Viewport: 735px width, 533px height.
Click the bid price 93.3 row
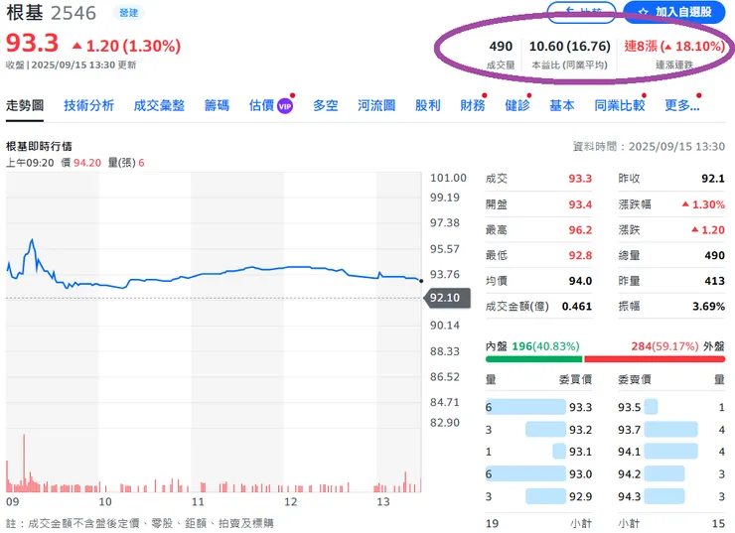point(538,407)
